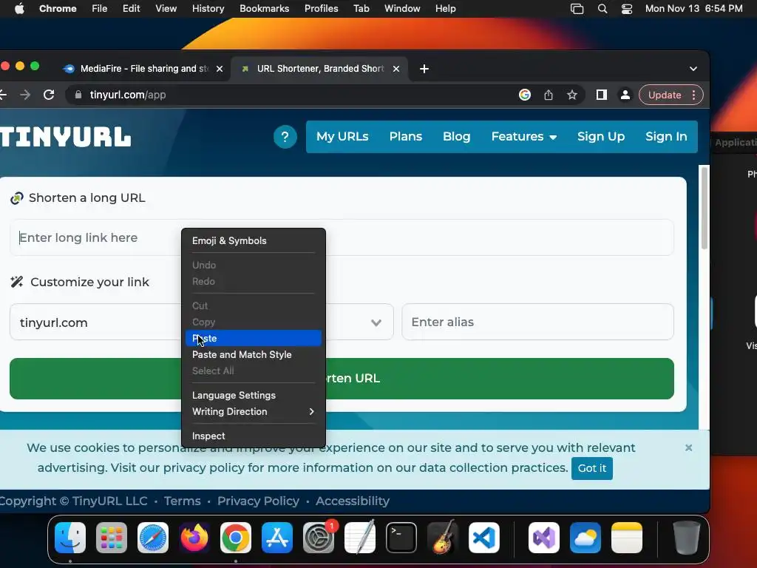The height and width of the screenshot is (568, 757).
Task: Open Launchpad from the Dock
Action: click(x=112, y=538)
